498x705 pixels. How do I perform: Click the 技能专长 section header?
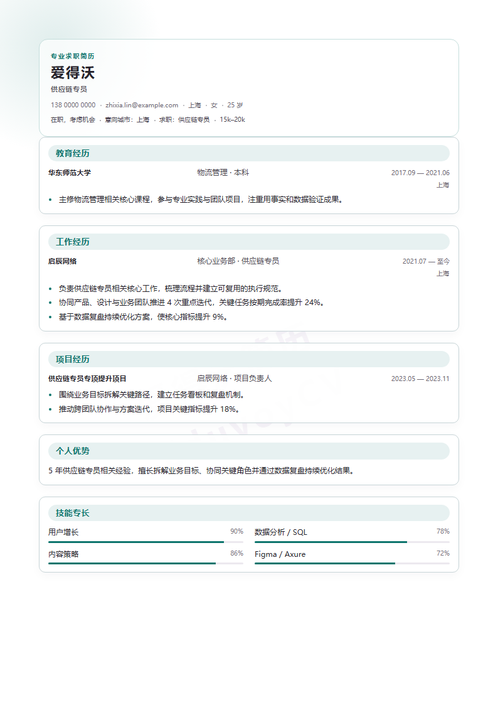pyautogui.click(x=249, y=513)
